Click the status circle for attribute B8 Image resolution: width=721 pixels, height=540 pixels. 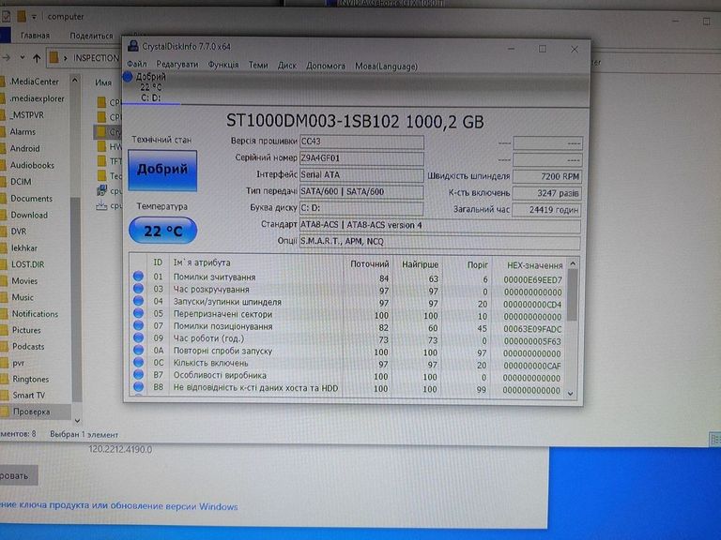(x=138, y=386)
